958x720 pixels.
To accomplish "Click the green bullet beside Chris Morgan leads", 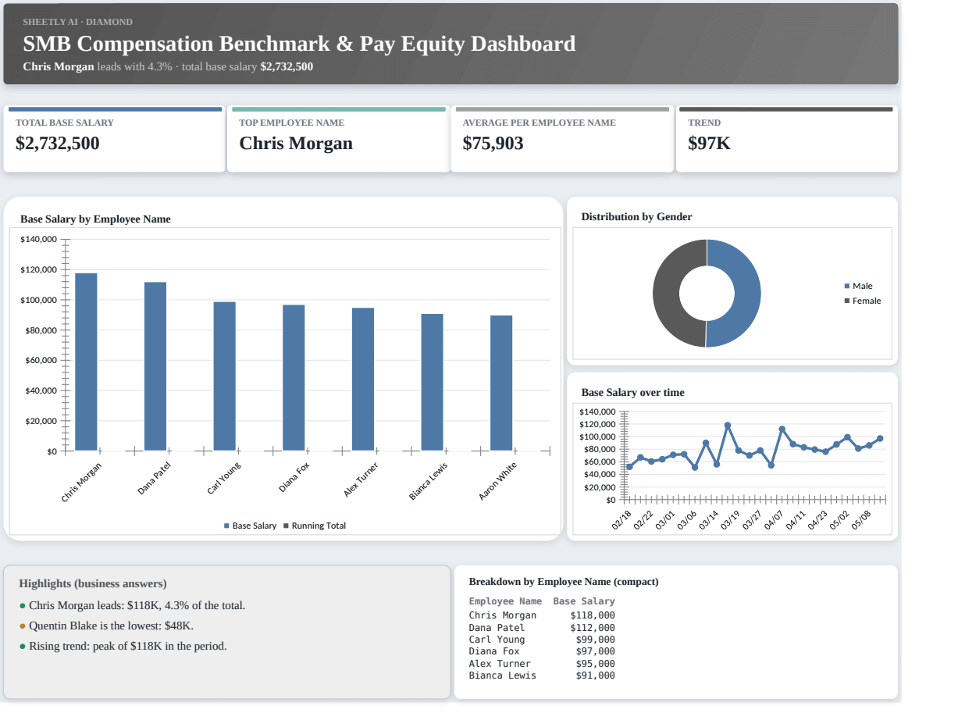I will 23,606.
